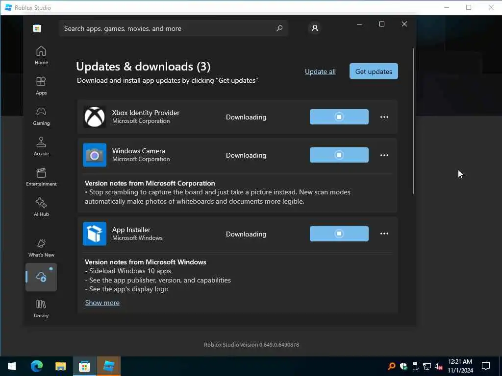Click the Microsoft Store logo icon

point(37,28)
